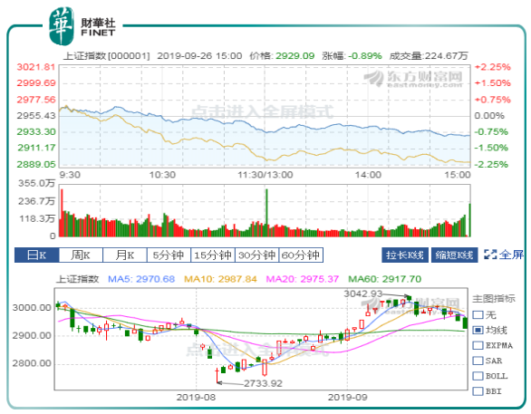
Task: Check the 无 indicator checkbox
Action: (478, 315)
